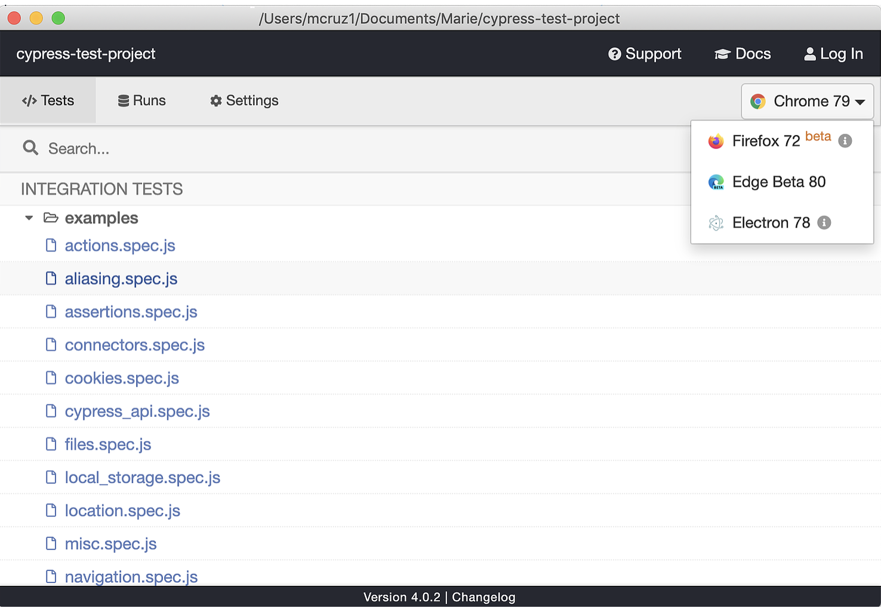
Task: Click the Version 4.0.2 footer text
Action: [x=402, y=597]
